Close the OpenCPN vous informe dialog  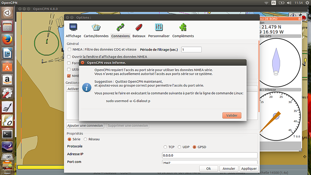(x=83, y=63)
